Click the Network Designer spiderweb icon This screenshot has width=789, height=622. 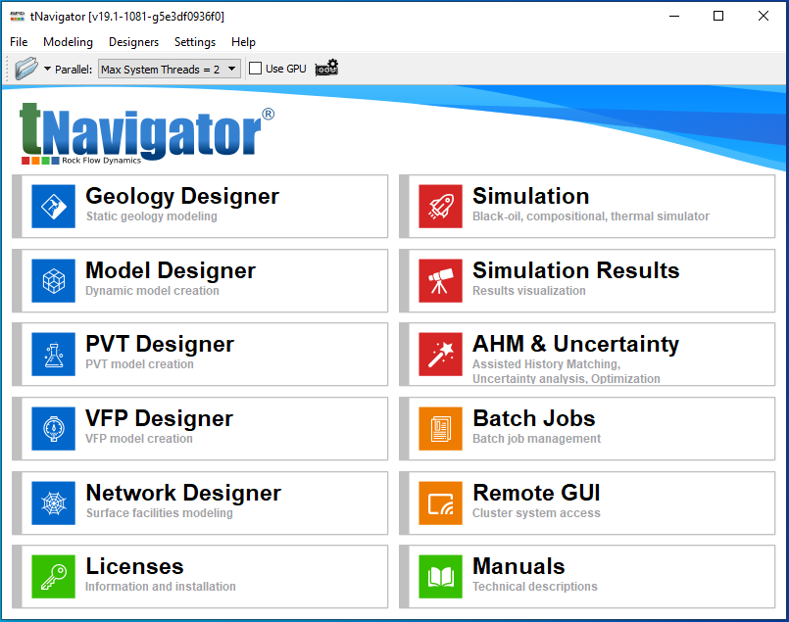[53, 502]
